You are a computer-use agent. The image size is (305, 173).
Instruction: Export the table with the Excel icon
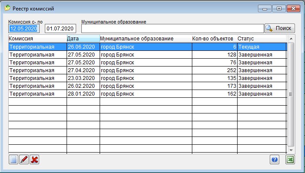point(290,160)
